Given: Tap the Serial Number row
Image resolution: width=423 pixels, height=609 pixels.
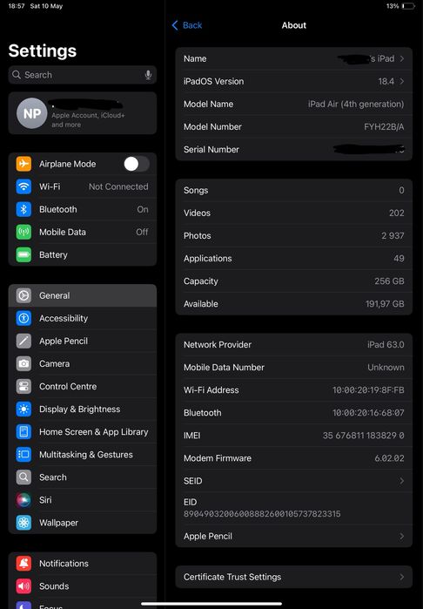Looking at the screenshot, I should tap(294, 150).
